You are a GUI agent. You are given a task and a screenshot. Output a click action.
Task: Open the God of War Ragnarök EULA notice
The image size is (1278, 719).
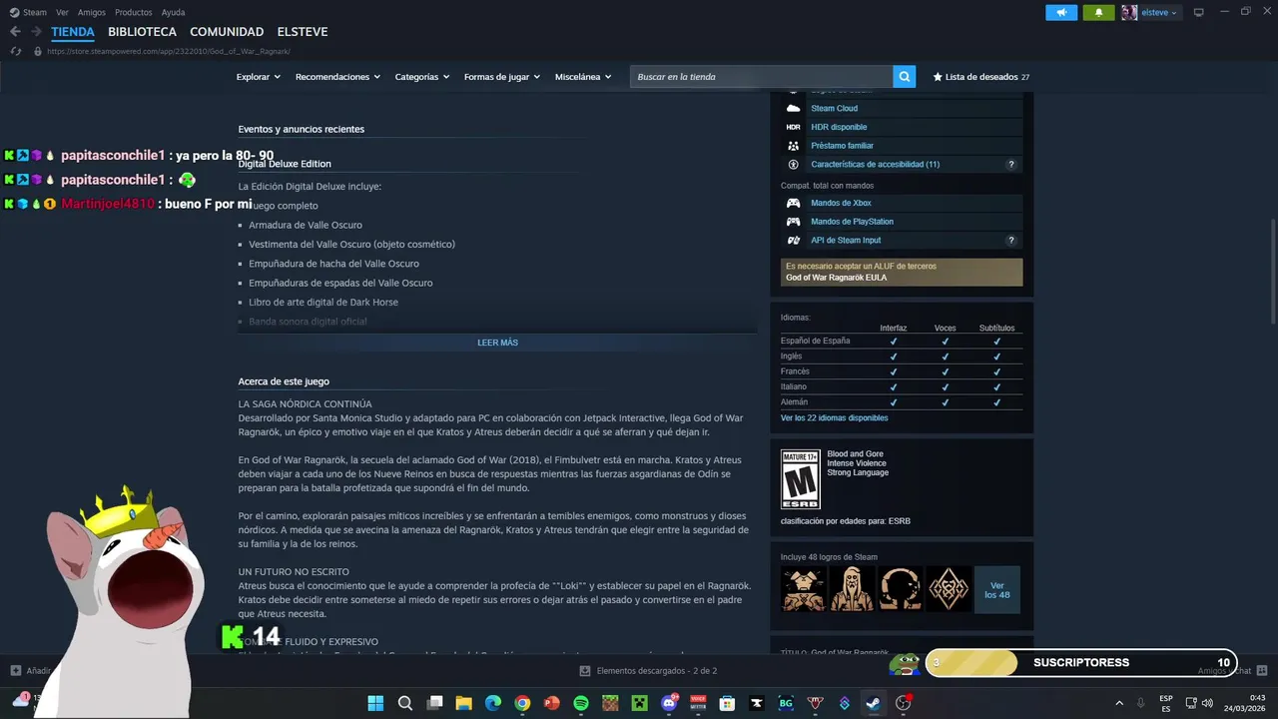point(902,272)
